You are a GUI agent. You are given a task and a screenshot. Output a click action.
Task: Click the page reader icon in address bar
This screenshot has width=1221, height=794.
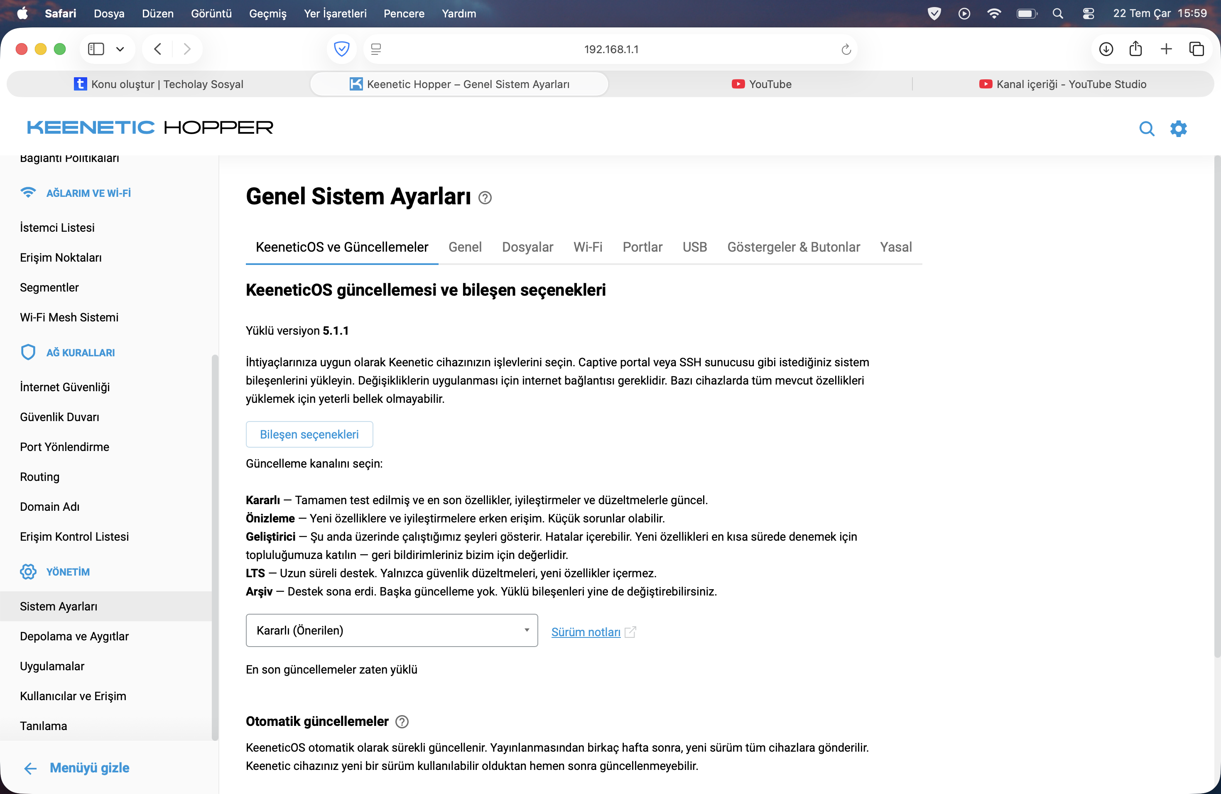pyautogui.click(x=375, y=49)
